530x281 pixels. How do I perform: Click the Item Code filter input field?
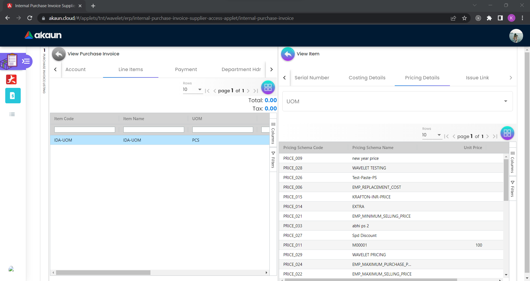(84, 129)
